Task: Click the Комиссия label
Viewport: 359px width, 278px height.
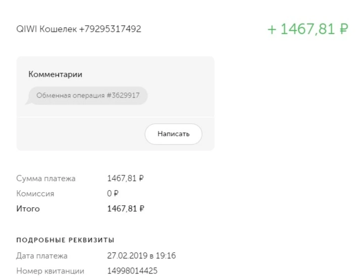Action: tap(35, 194)
